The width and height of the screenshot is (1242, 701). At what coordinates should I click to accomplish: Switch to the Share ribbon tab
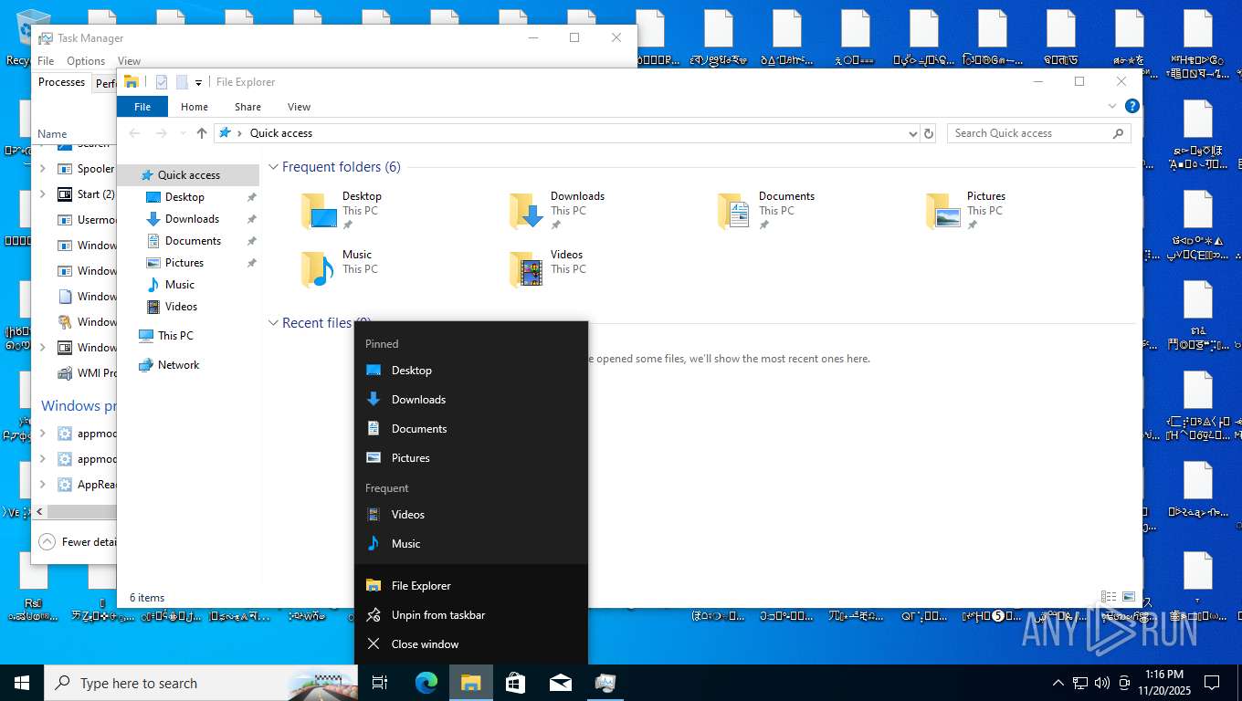coord(247,107)
